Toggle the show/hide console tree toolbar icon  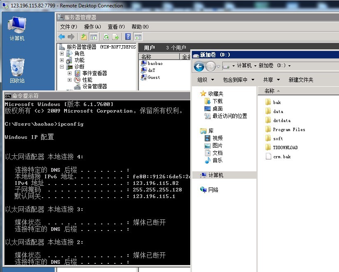pos(94,37)
